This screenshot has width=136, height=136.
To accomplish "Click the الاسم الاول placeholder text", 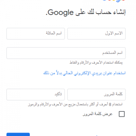I will (114, 34).
